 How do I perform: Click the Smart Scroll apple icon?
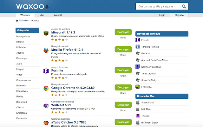point(138,102)
